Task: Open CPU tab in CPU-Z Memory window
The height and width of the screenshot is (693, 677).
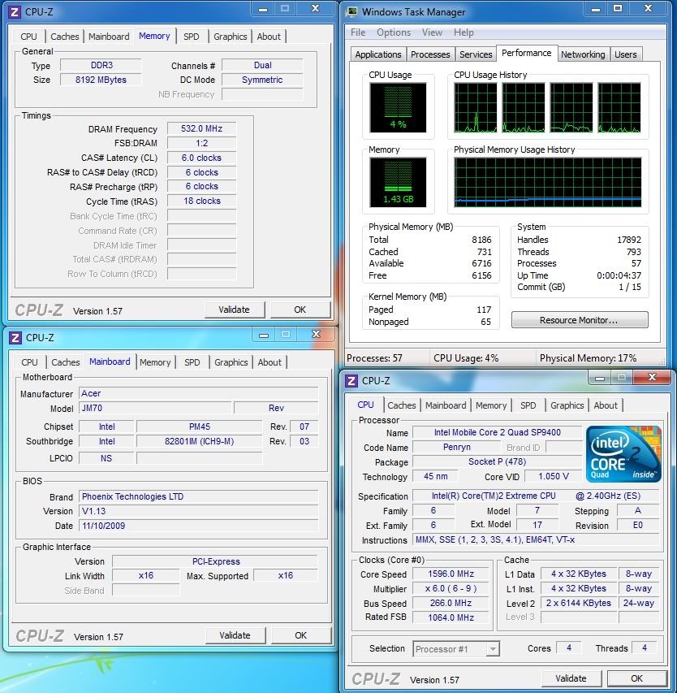Action: (28, 37)
